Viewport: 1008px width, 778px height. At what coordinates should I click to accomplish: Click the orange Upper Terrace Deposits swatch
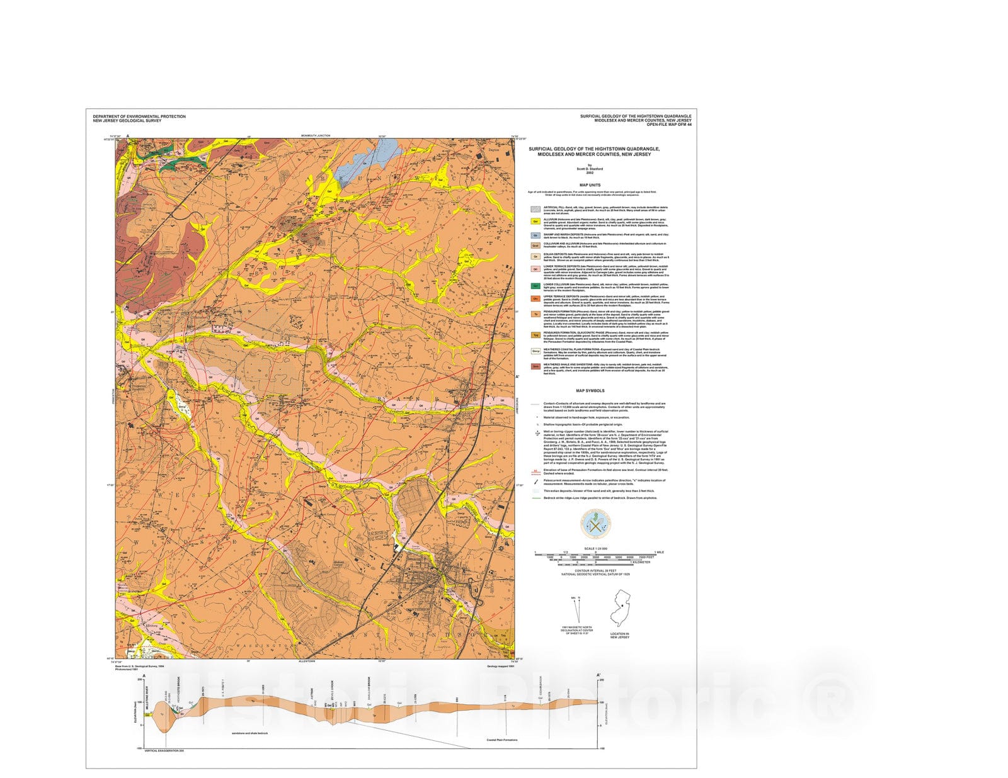point(535,298)
